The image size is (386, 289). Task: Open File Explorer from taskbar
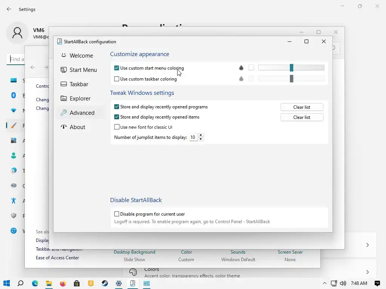(49, 283)
